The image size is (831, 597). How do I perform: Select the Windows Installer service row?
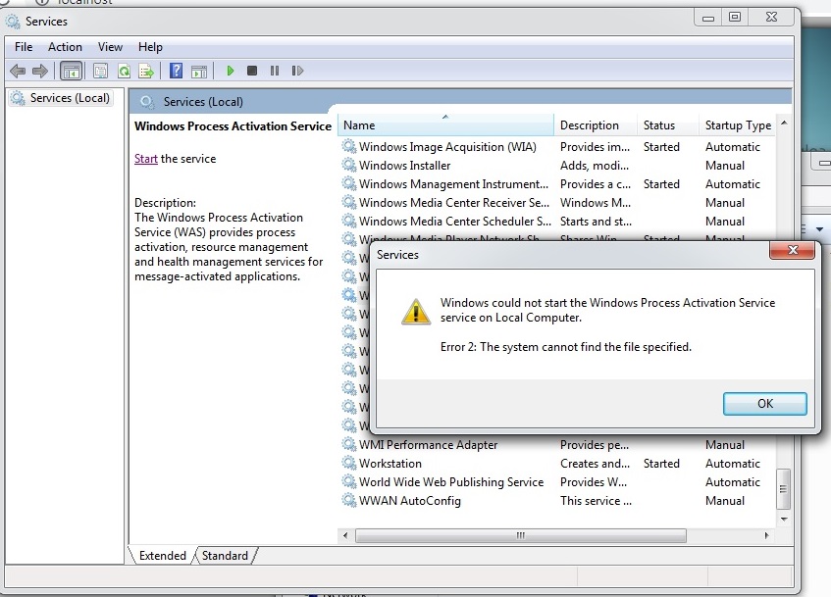(556, 166)
